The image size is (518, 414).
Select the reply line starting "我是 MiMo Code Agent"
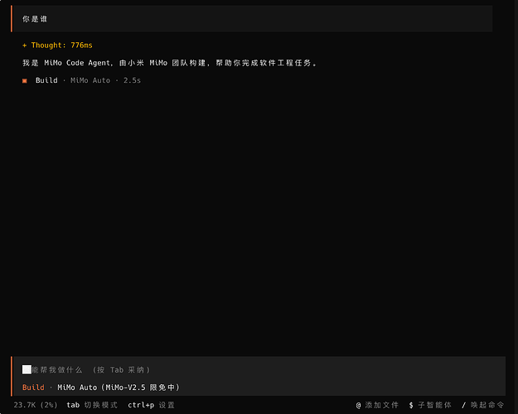coord(169,63)
